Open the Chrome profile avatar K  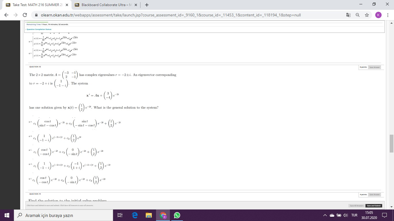coord(378,15)
